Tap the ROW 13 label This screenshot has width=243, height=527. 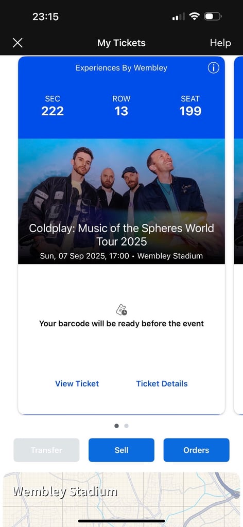(121, 106)
